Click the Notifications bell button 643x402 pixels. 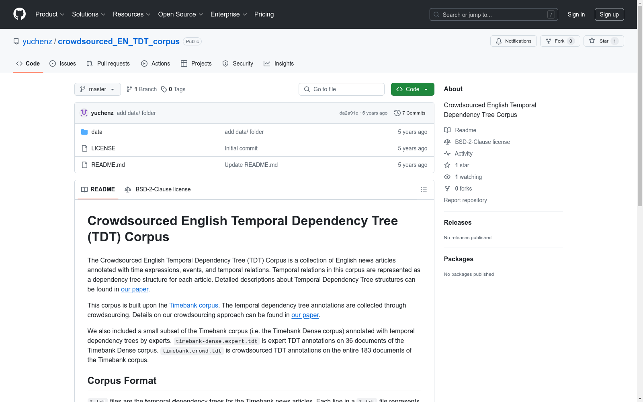point(513,41)
